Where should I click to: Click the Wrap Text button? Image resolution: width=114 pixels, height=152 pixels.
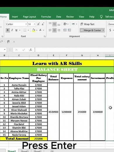pyautogui.click(x=87, y=24)
